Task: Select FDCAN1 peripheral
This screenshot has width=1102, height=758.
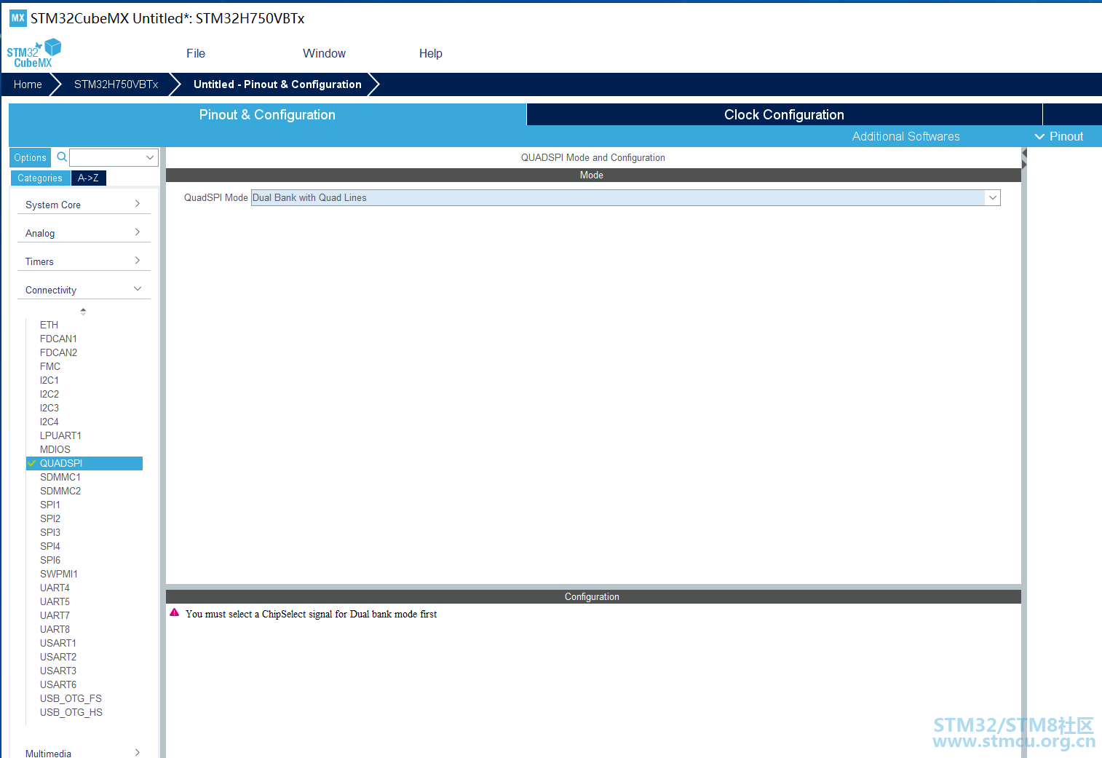Action: [x=58, y=339]
